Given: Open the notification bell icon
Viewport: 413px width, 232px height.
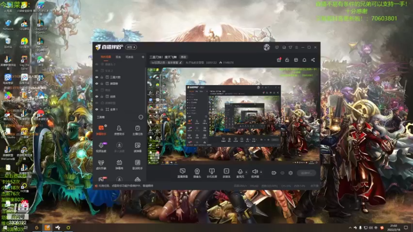Looking at the screenshot, I should [x=304, y=60].
